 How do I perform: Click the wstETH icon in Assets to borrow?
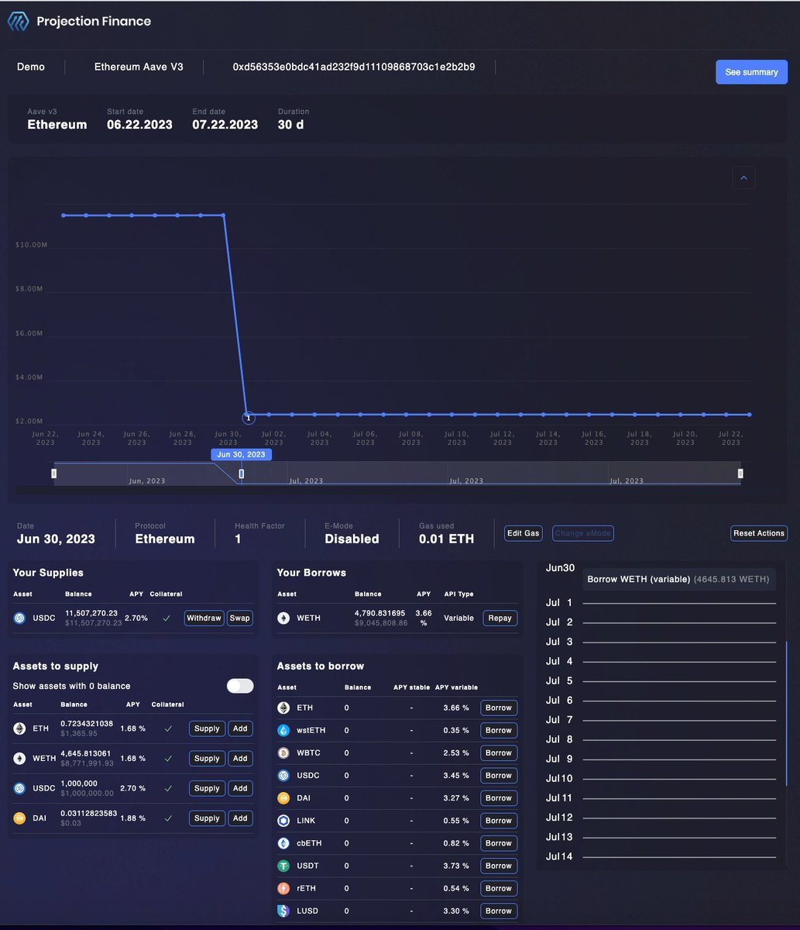(x=283, y=730)
